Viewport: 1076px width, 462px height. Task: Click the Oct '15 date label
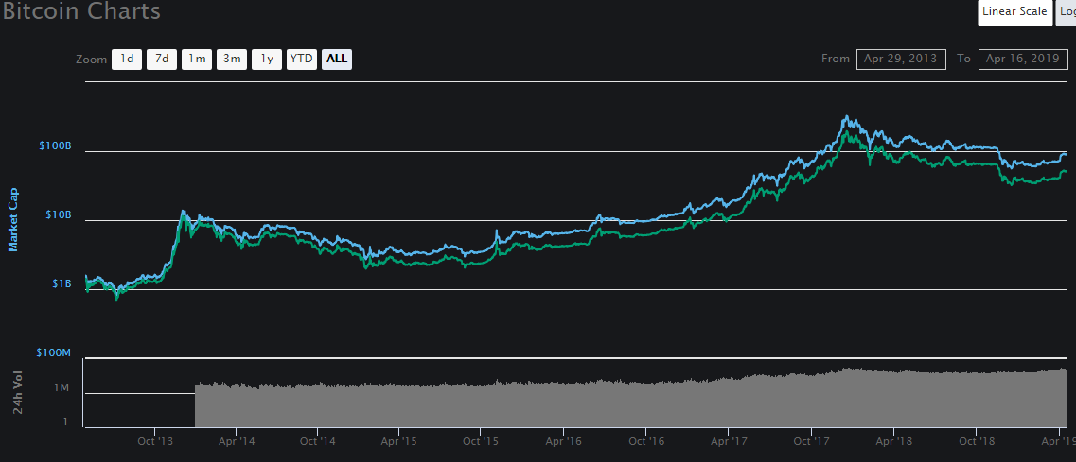coord(482,441)
